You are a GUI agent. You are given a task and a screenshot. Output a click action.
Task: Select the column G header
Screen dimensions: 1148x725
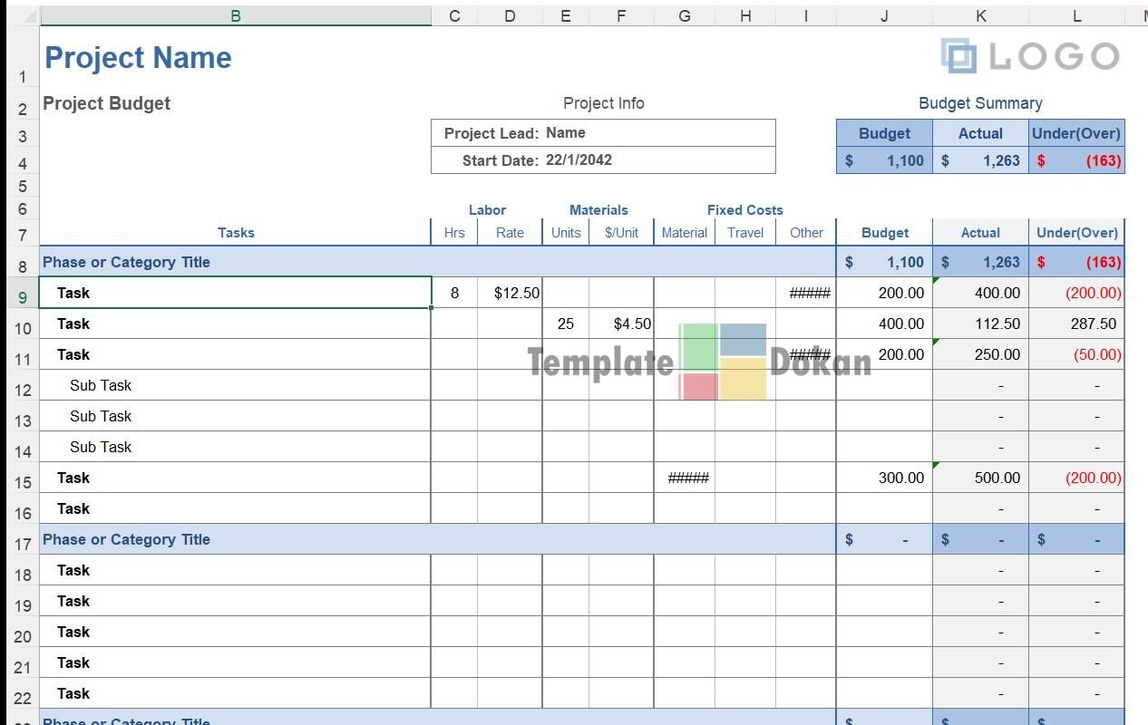click(x=684, y=15)
